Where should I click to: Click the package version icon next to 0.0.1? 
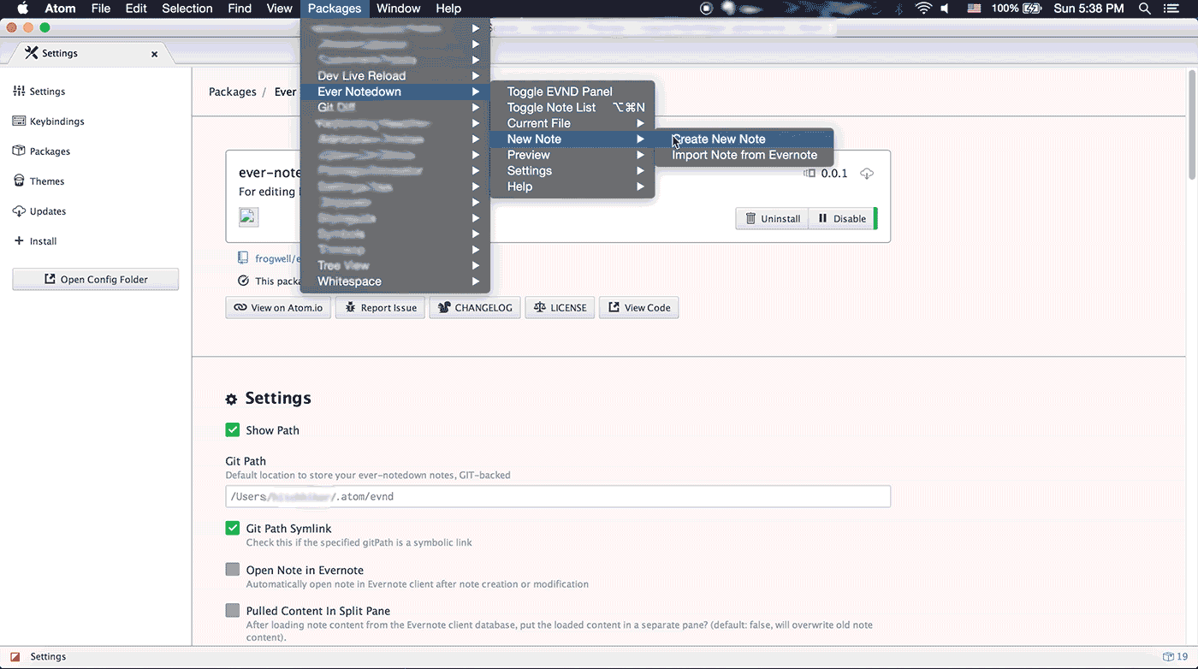coord(810,174)
